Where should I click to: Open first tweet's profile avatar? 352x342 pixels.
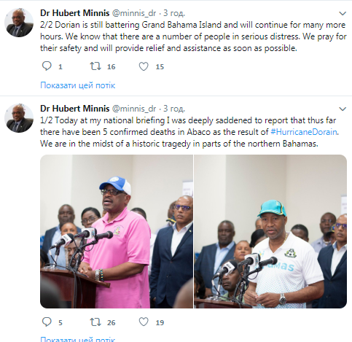[19, 23]
